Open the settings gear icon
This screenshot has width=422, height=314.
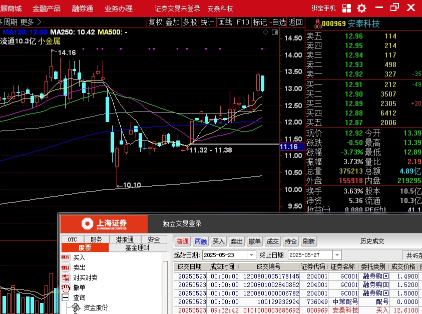pos(361,8)
